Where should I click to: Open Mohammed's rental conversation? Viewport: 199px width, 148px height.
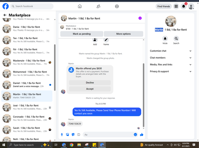27,73
